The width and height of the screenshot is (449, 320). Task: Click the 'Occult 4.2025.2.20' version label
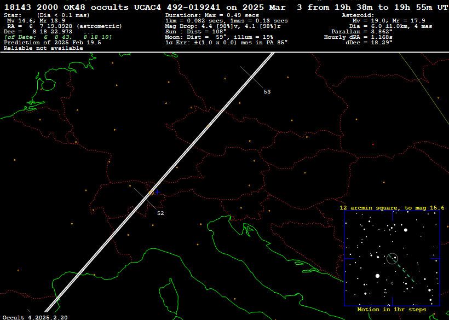(35, 317)
